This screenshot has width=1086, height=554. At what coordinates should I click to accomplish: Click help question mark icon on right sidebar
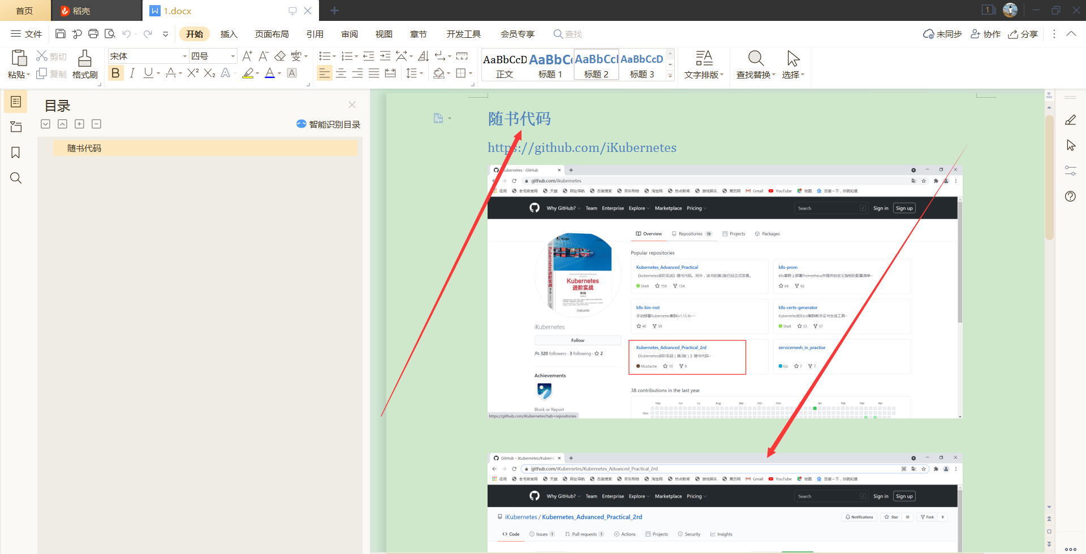click(x=1070, y=196)
